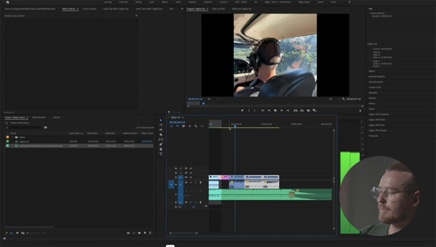Screen dimensions: 436x247
Task: Click the timeline horizontal zoom scrollbar
Action: point(183,233)
